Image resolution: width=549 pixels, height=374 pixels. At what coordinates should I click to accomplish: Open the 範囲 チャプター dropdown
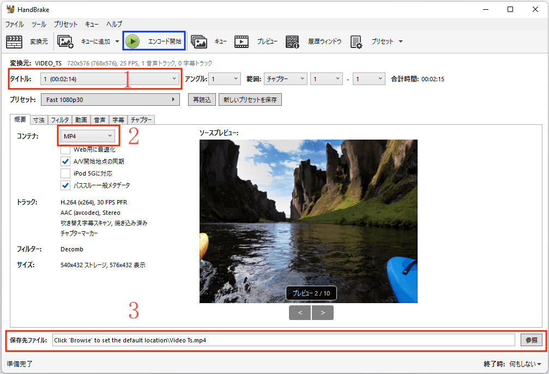[286, 79]
